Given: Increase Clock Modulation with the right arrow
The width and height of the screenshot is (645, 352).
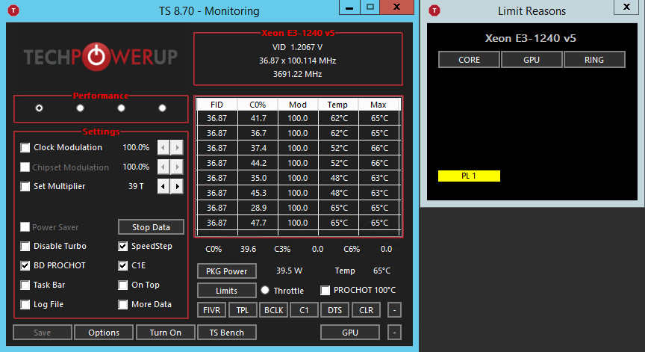Looking at the screenshot, I should click(177, 148).
